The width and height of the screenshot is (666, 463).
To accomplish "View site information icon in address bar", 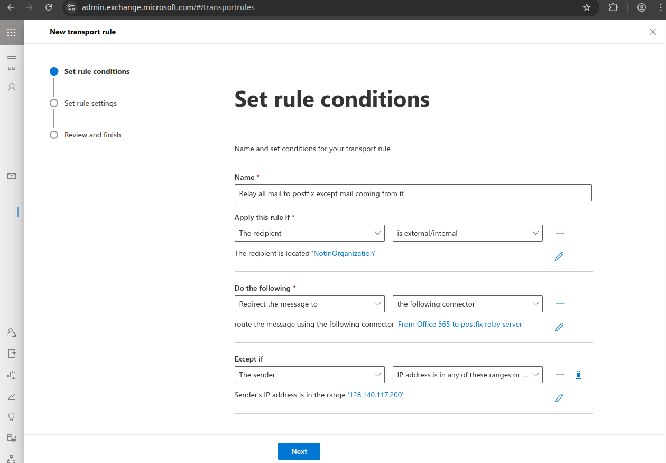I will [71, 7].
